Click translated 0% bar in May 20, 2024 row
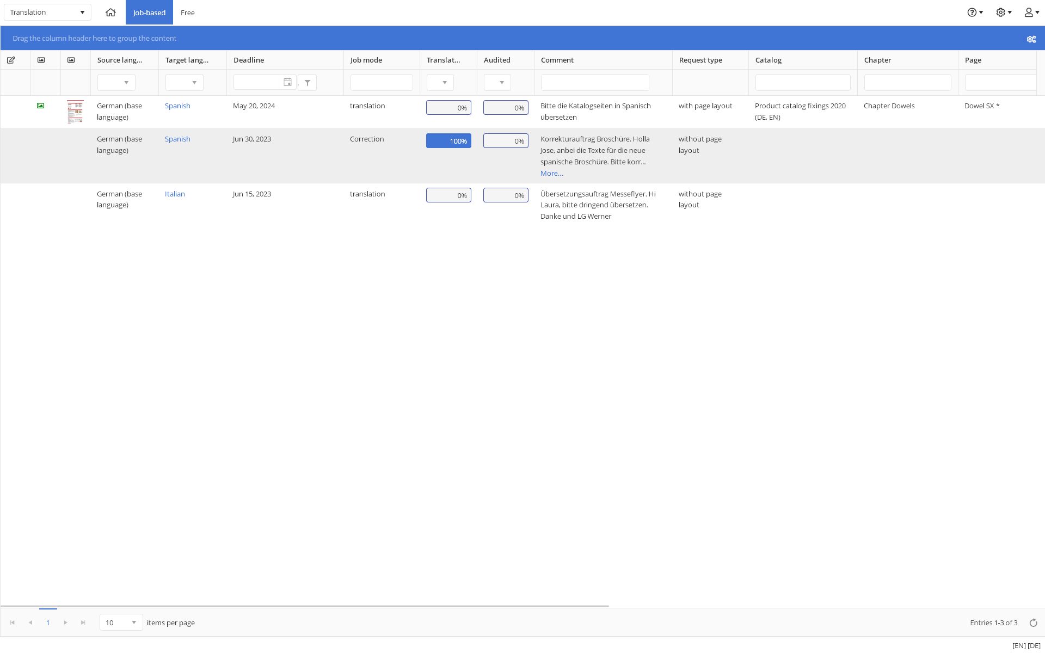 (448, 108)
